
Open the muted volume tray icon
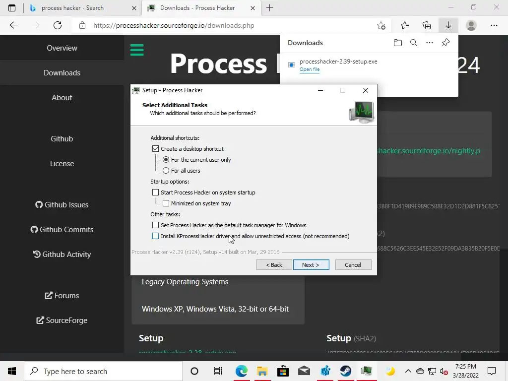pyautogui.click(x=444, y=371)
